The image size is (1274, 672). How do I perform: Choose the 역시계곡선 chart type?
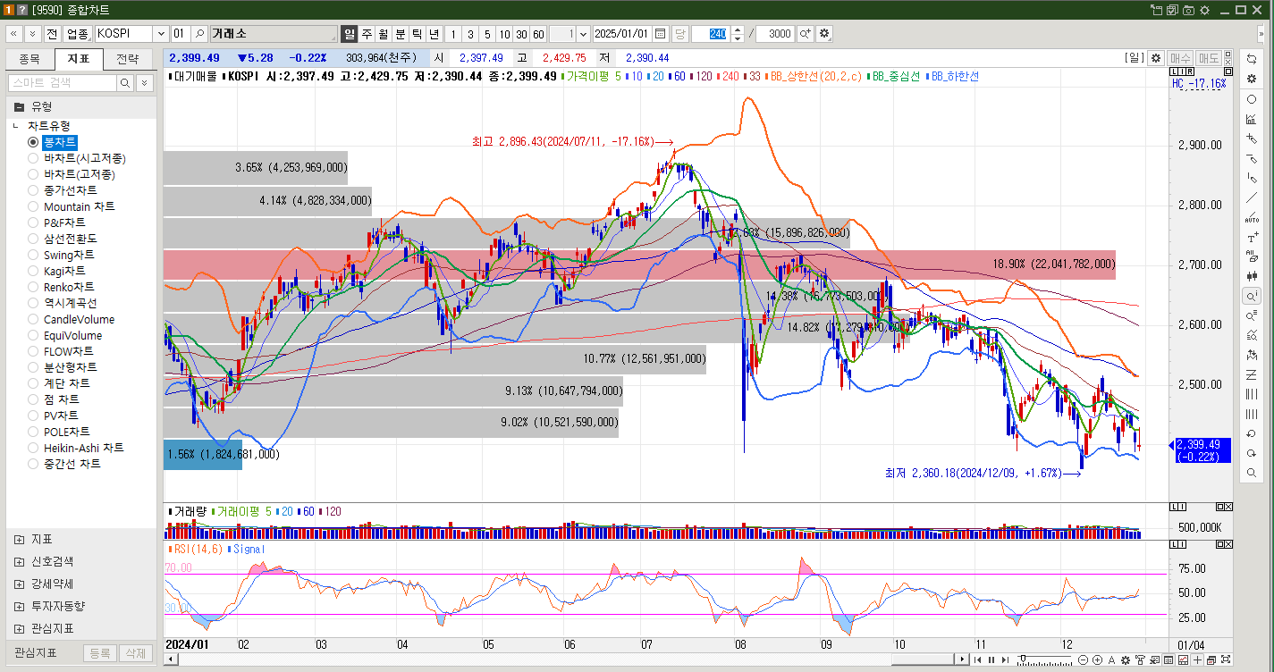pos(33,303)
